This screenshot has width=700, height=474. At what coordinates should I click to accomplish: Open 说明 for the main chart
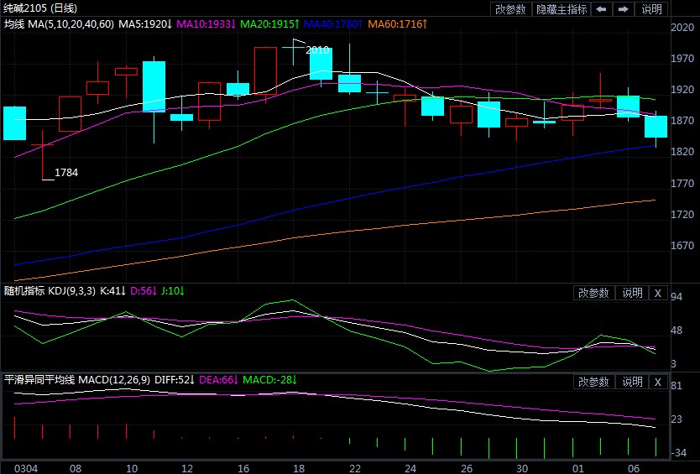[651, 9]
